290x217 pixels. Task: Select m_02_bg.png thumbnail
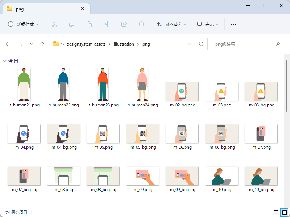click(182, 92)
